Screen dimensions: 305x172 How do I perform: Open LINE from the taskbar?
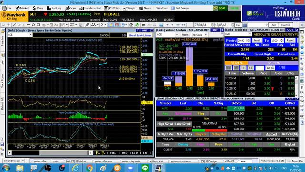(145, 168)
